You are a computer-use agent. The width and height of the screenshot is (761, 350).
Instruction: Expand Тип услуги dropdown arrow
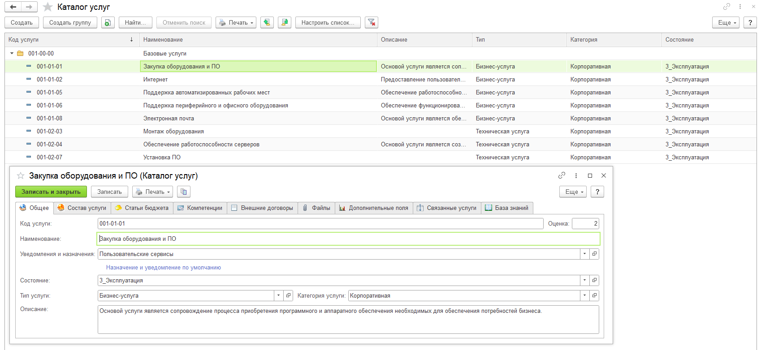pyautogui.click(x=278, y=295)
